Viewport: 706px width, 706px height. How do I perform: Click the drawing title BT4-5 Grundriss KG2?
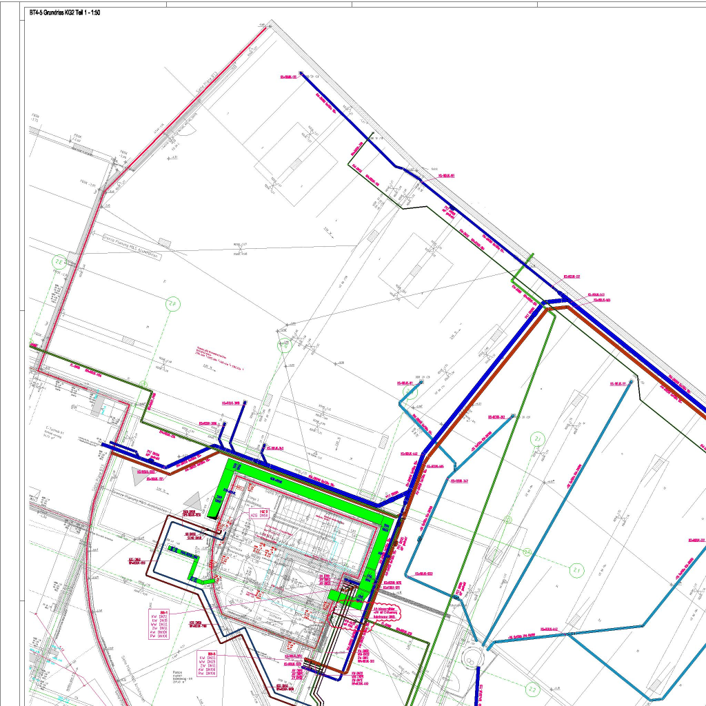pyautogui.click(x=64, y=14)
